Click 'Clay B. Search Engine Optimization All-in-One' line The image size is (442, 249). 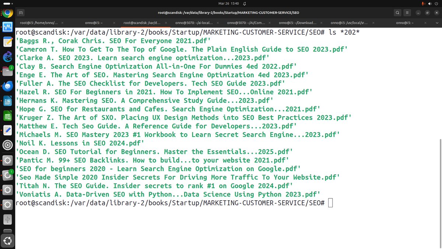click(156, 66)
